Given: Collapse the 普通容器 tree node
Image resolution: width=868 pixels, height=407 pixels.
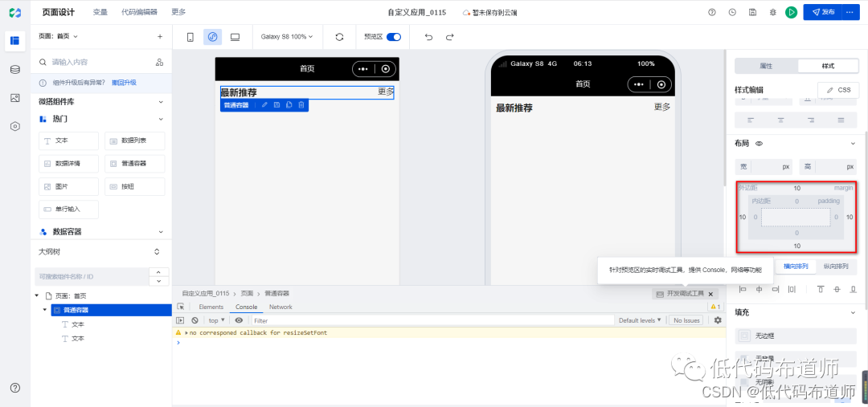Looking at the screenshot, I should coord(44,310).
